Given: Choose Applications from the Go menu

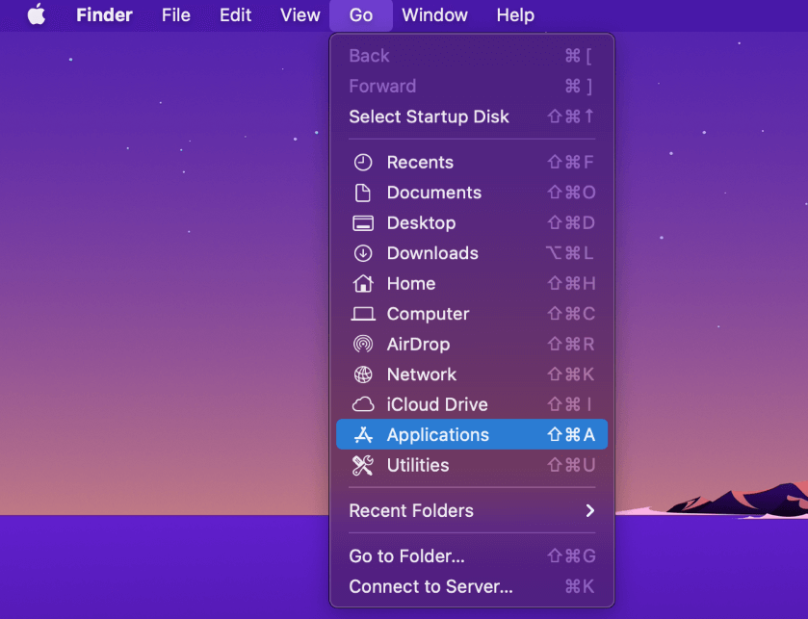Looking at the screenshot, I should (437, 435).
